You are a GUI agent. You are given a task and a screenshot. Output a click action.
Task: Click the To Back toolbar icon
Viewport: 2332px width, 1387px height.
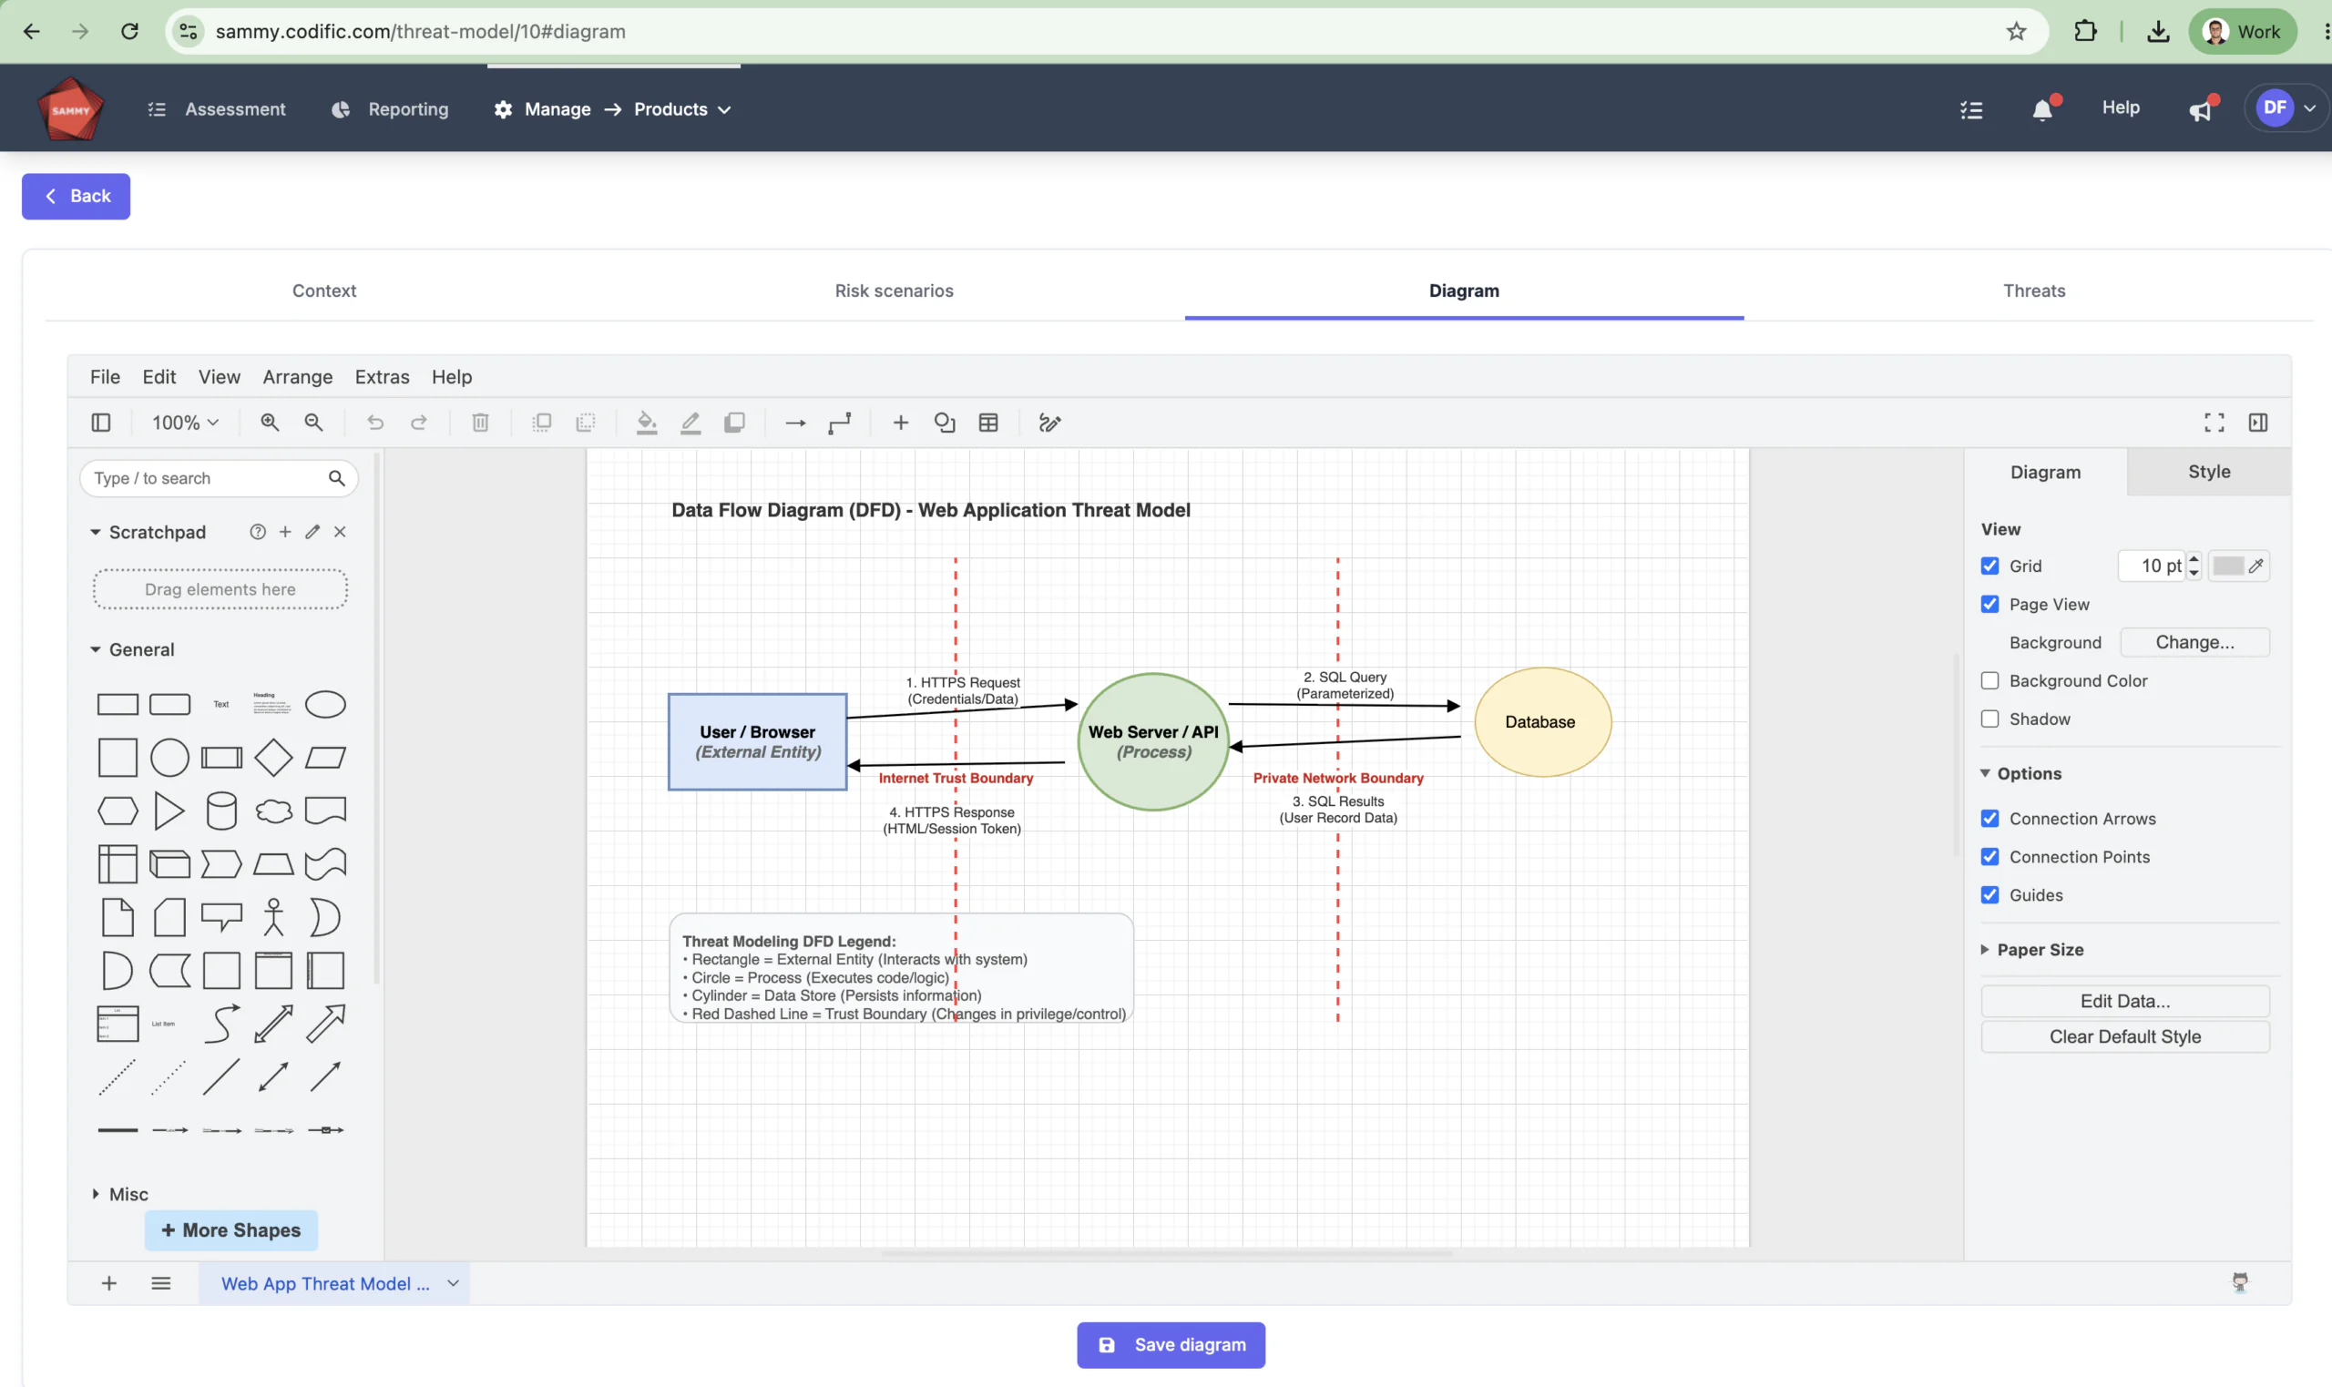click(x=586, y=423)
